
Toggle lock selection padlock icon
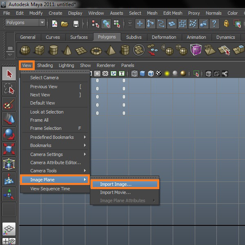pos(226,24)
